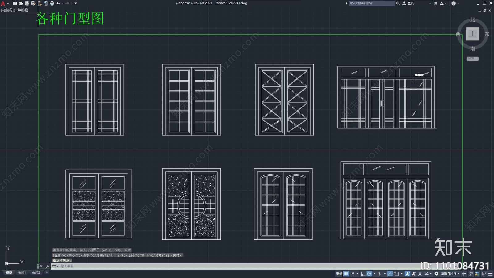Toggle show annotation objects icon

[408, 273]
